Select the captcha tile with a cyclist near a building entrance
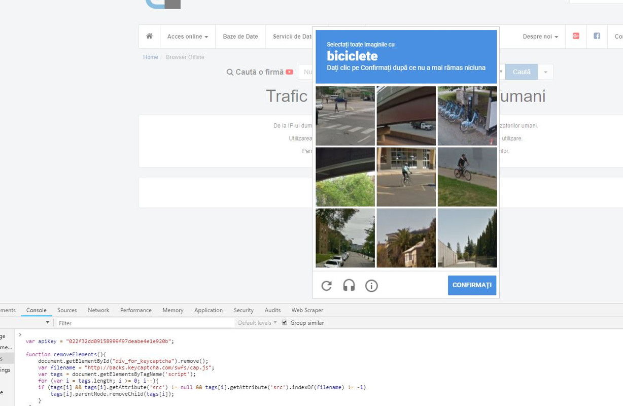Screen dimensions: 623x406 (x=406, y=177)
